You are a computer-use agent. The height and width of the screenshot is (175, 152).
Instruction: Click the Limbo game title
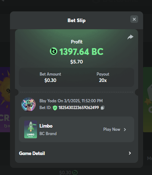coord(46,126)
